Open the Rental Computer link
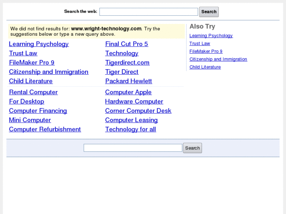The image size is (286, 214). pyautogui.click(x=33, y=92)
